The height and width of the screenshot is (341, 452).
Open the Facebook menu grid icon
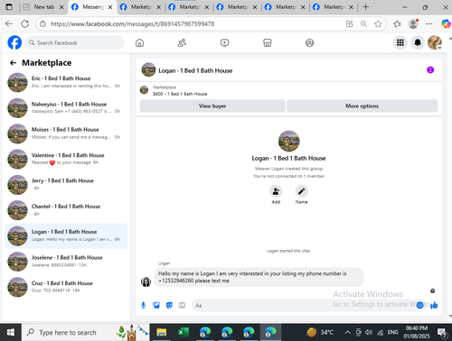(400, 42)
